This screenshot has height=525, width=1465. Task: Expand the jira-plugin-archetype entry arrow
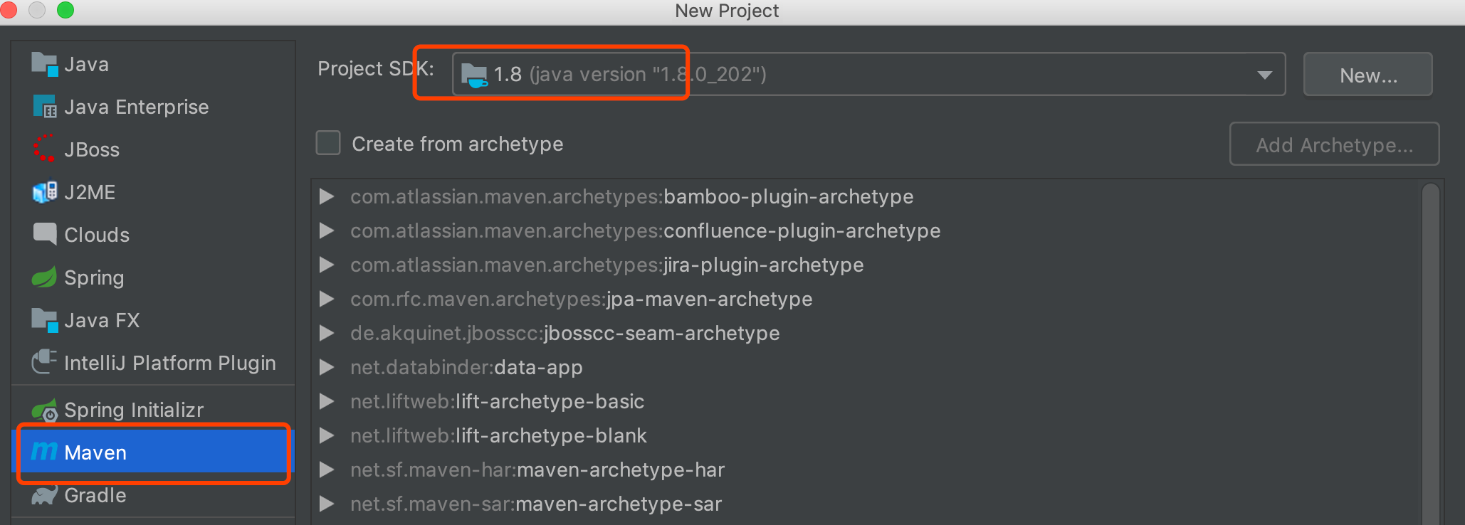point(327,265)
